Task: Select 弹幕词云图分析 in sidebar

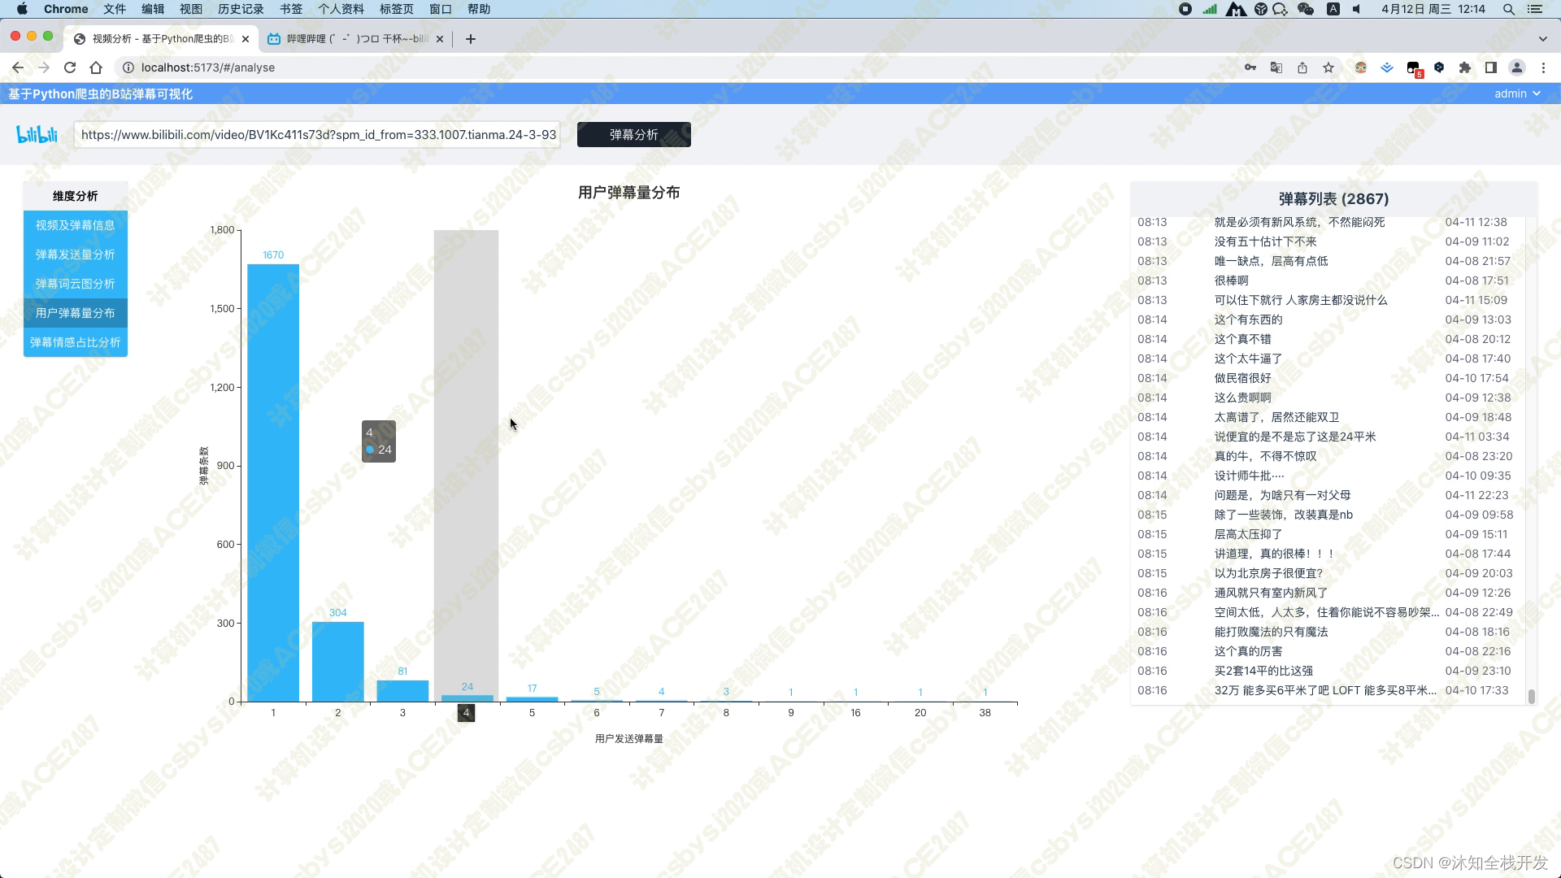Action: 75,284
